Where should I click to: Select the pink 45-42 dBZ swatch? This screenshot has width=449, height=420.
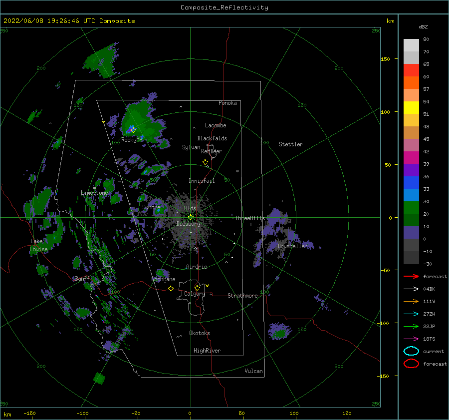click(x=411, y=145)
